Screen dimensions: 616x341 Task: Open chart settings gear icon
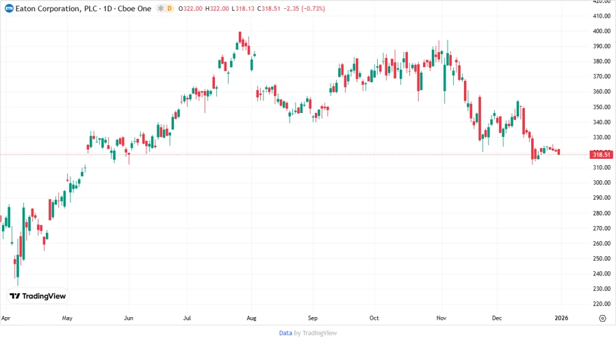pos(602,318)
